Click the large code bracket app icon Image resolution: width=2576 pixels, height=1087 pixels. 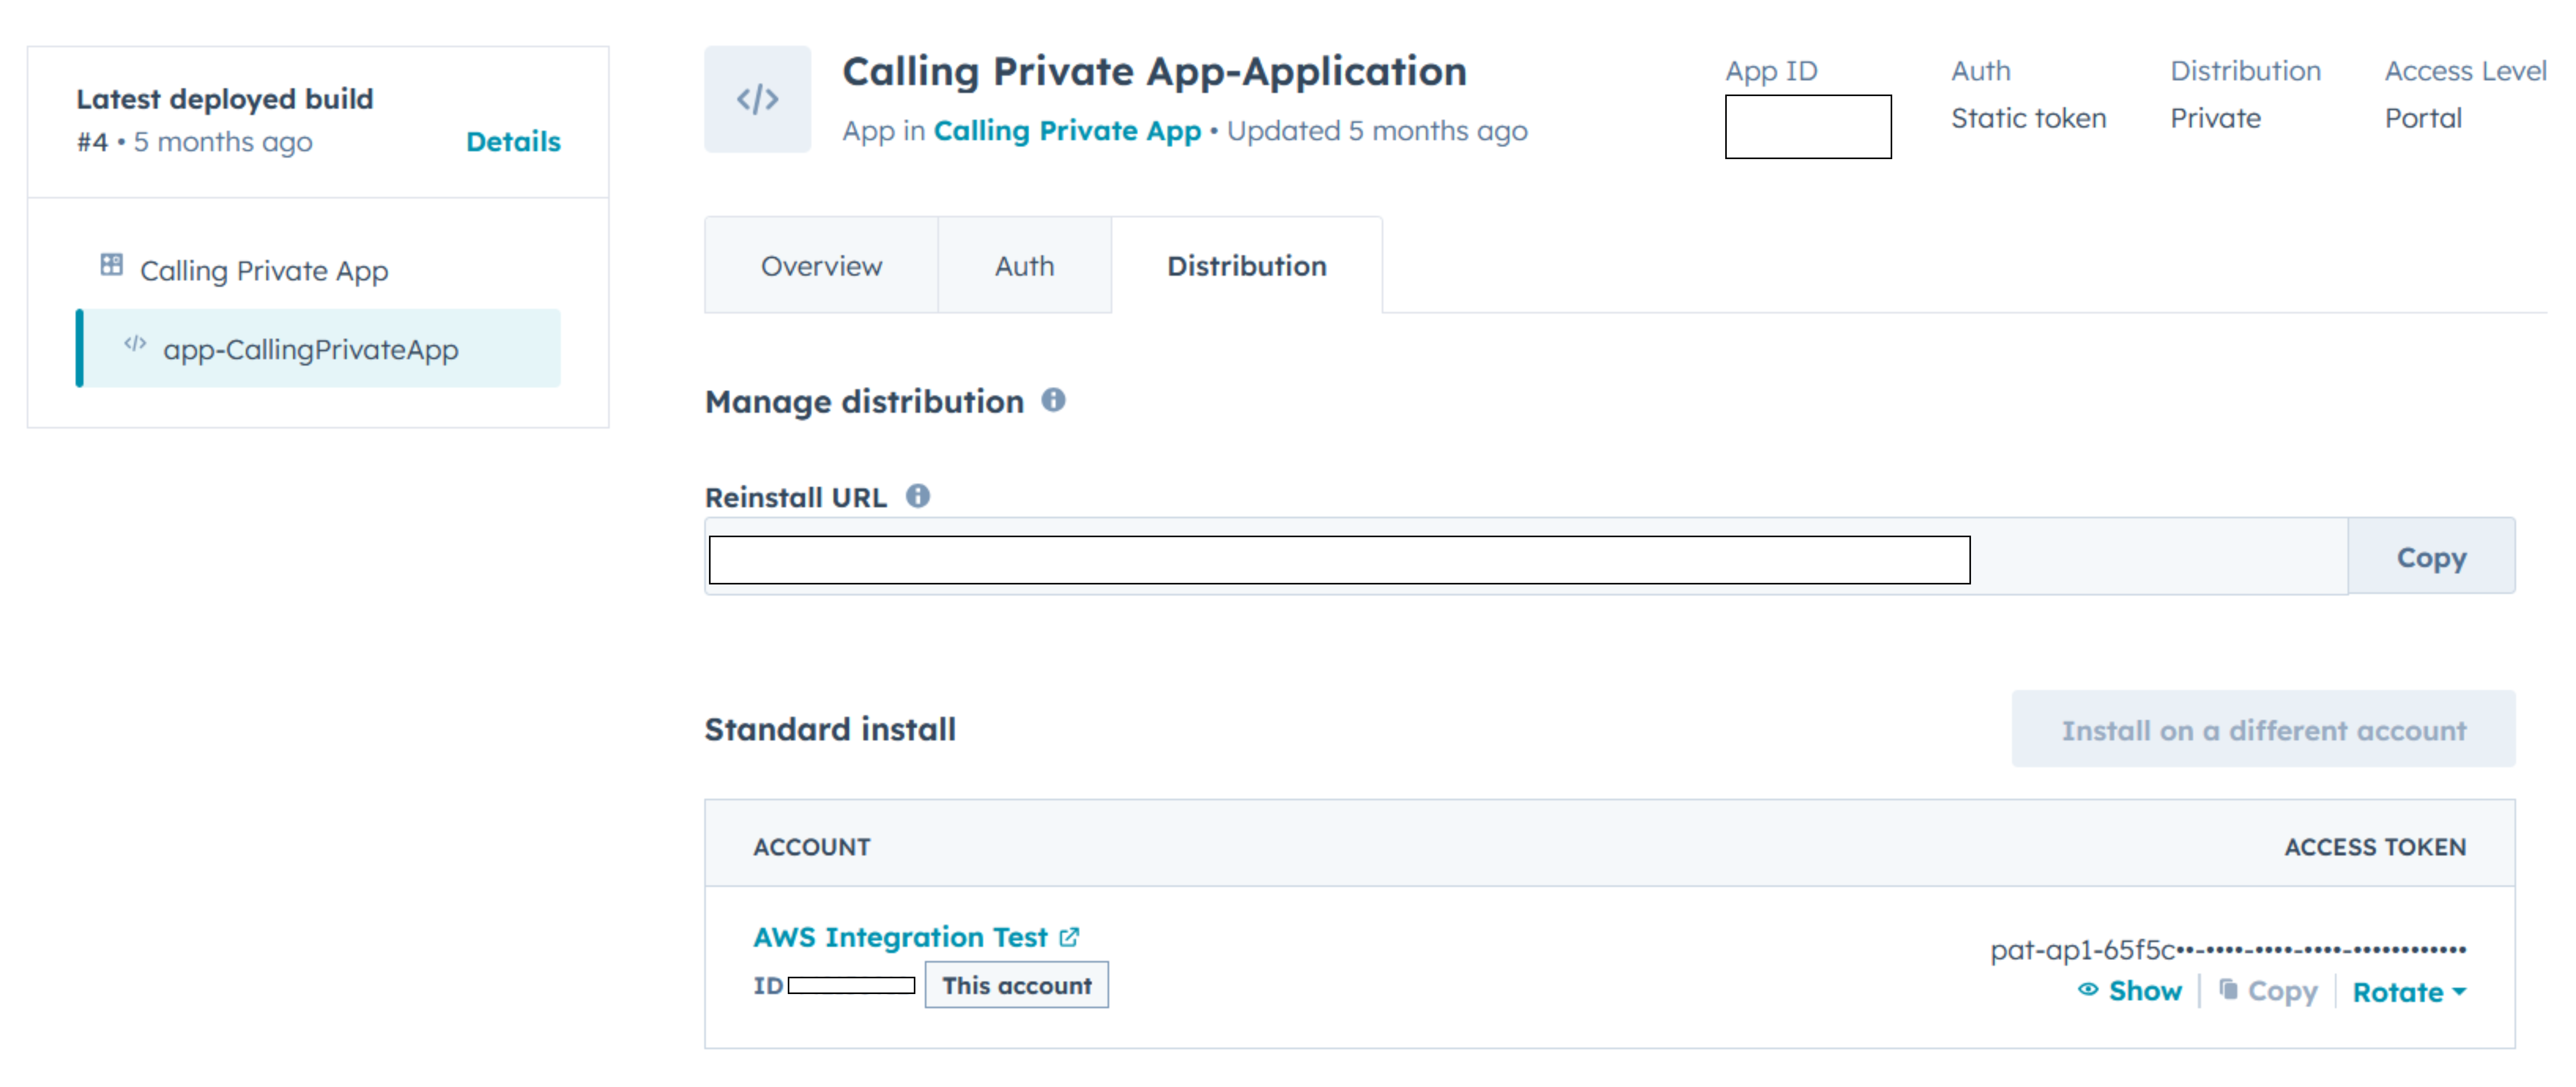[x=757, y=99]
